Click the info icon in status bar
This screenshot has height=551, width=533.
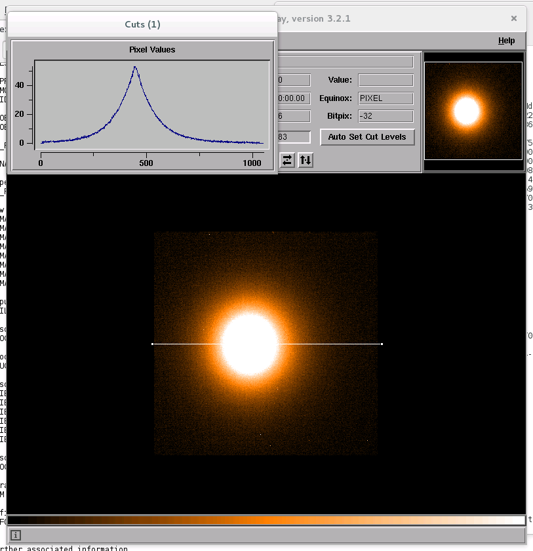[x=16, y=535]
